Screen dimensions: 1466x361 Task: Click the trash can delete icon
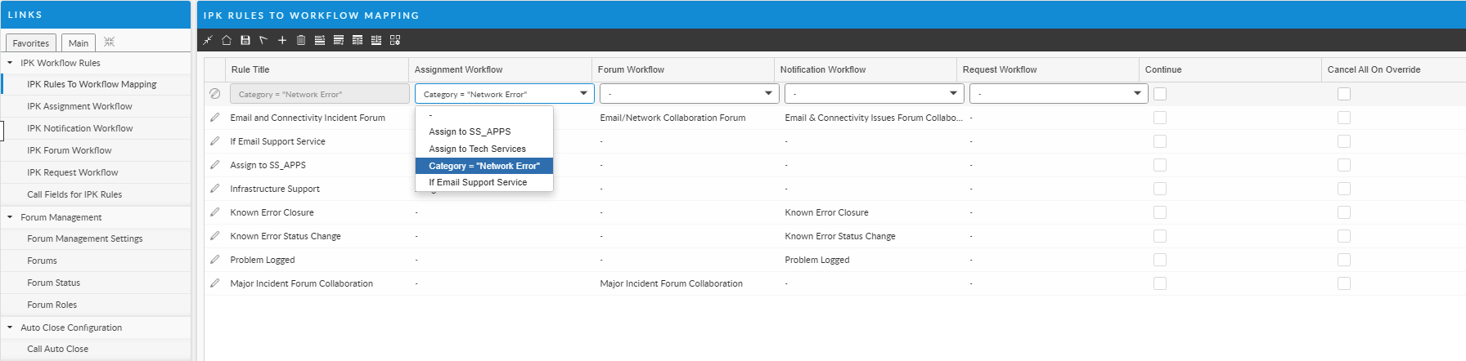301,40
